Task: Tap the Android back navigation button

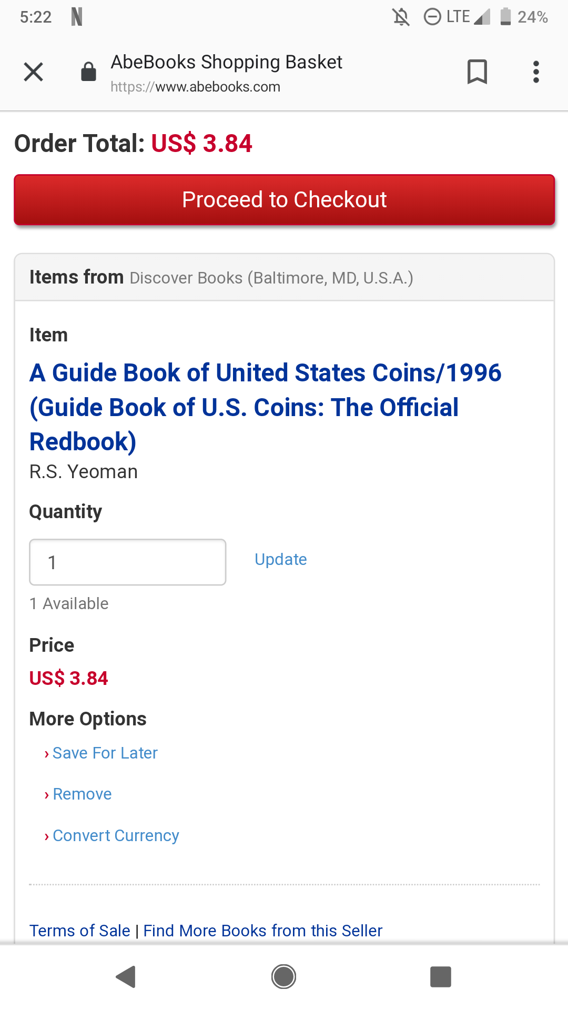Action: pyautogui.click(x=126, y=977)
